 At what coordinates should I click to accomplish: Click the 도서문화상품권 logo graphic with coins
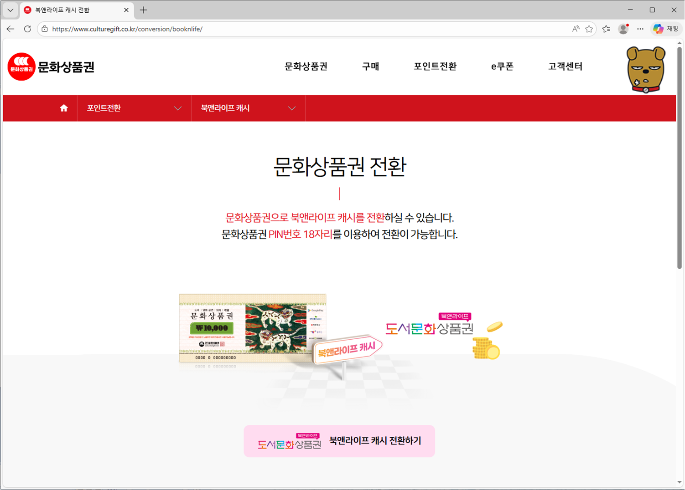coord(444,336)
